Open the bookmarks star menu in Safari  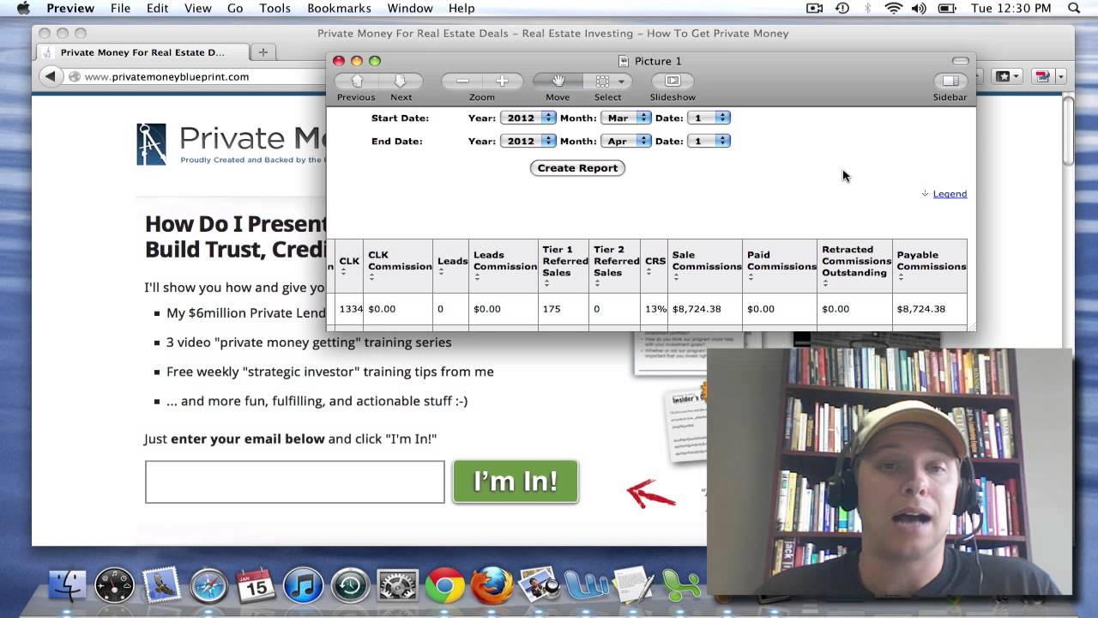point(1006,76)
